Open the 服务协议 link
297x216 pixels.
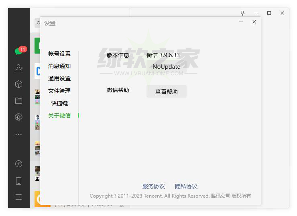[x=153, y=186]
